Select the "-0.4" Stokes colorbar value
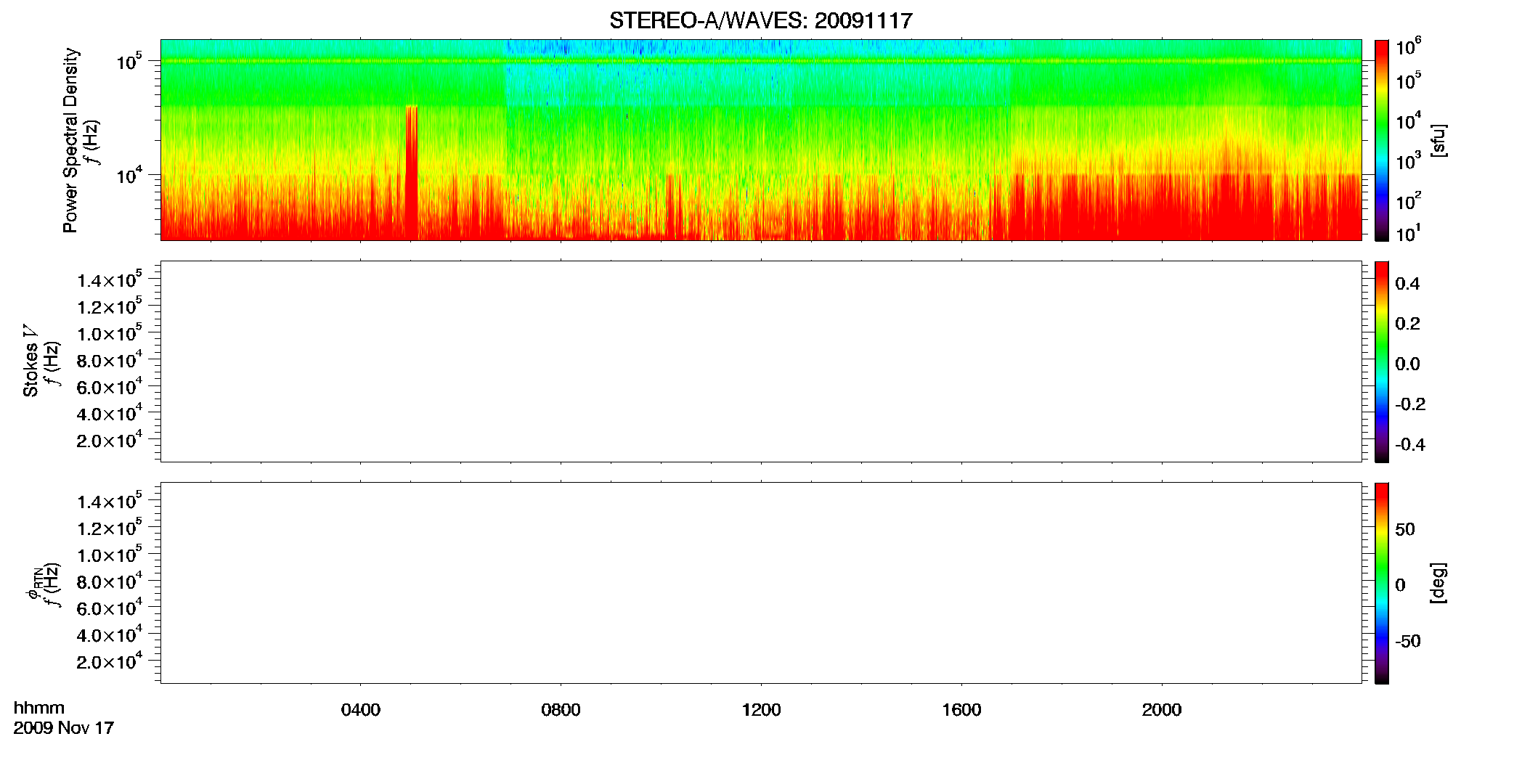The height and width of the screenshot is (784, 1522). coord(1410,444)
